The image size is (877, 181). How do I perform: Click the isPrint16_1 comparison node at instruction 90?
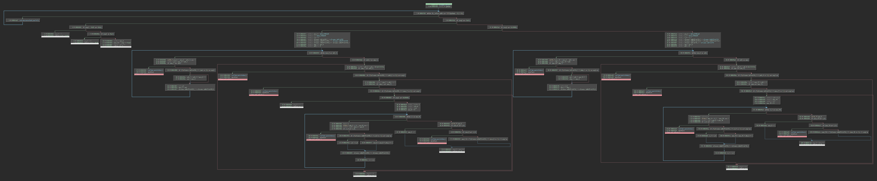coord(573,70)
